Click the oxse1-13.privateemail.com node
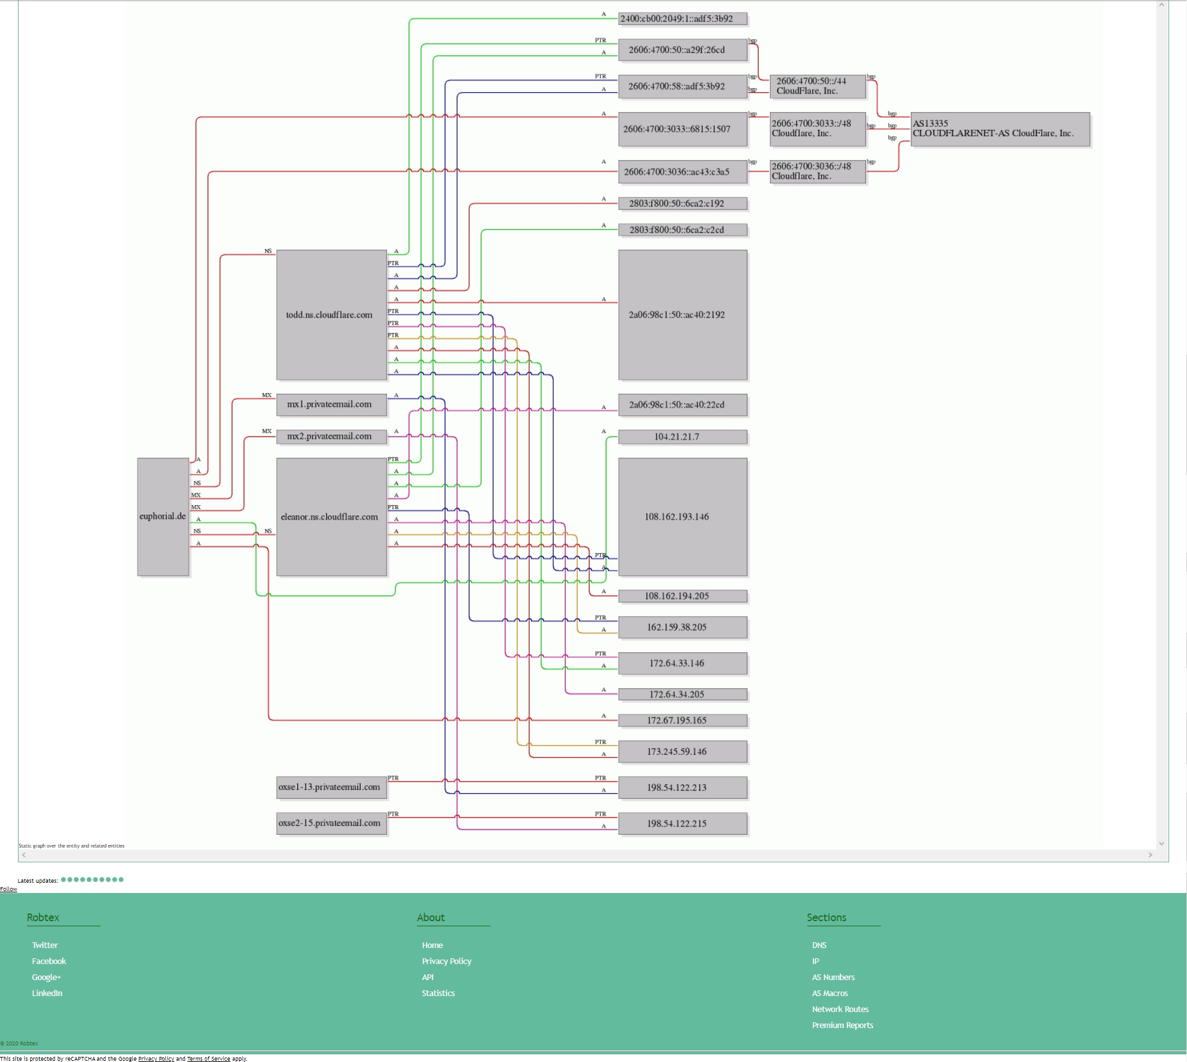The image size is (1187, 1062). pyautogui.click(x=331, y=787)
